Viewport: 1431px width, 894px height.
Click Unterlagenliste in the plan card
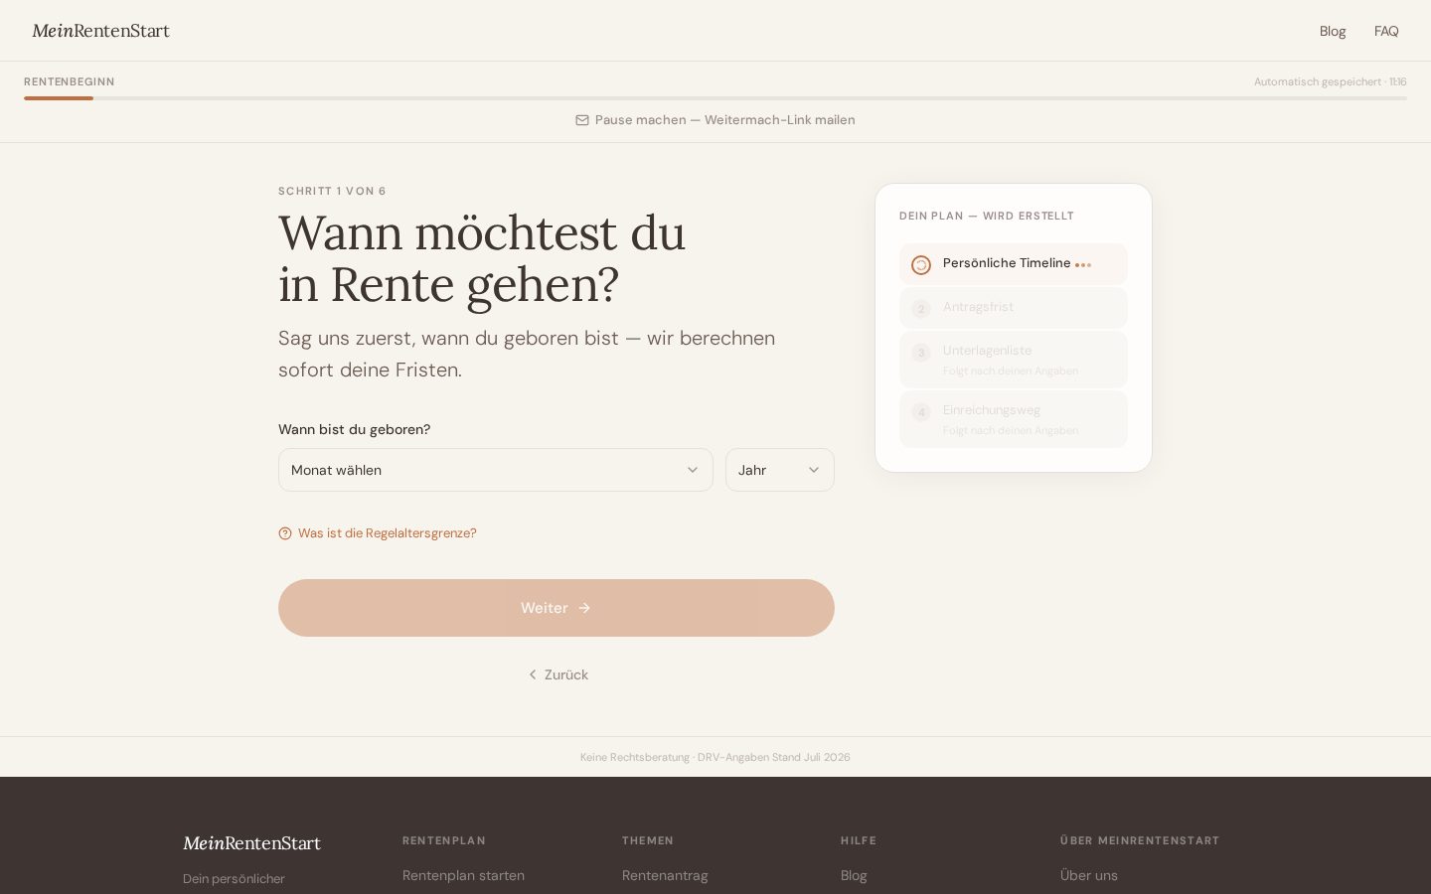click(x=1014, y=360)
